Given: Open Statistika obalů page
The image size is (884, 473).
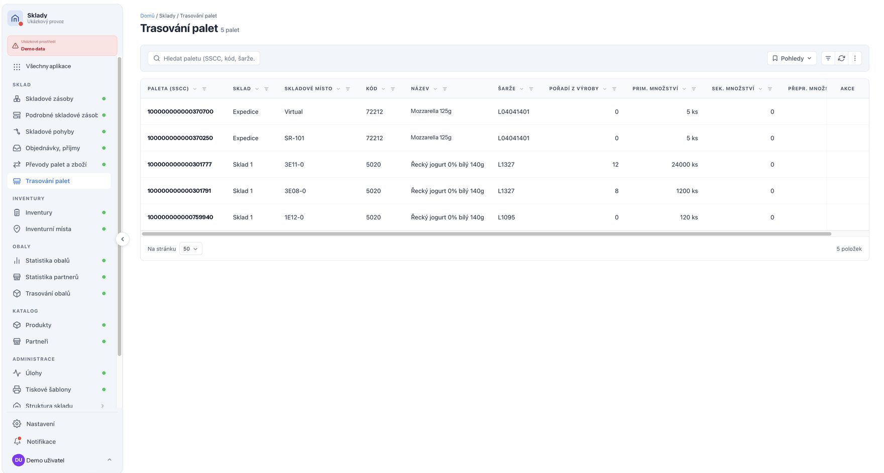Looking at the screenshot, I should click(59, 261).
